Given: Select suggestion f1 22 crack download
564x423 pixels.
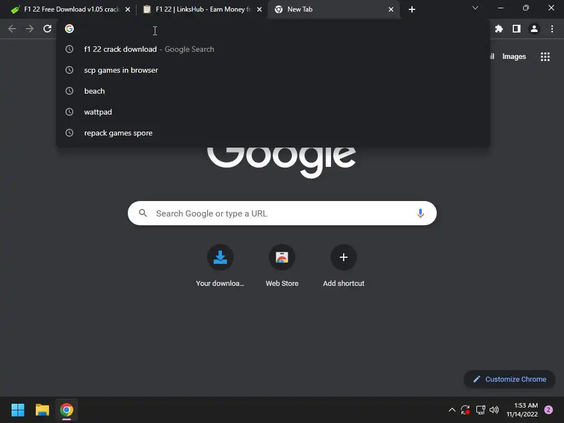Looking at the screenshot, I should coord(273,49).
